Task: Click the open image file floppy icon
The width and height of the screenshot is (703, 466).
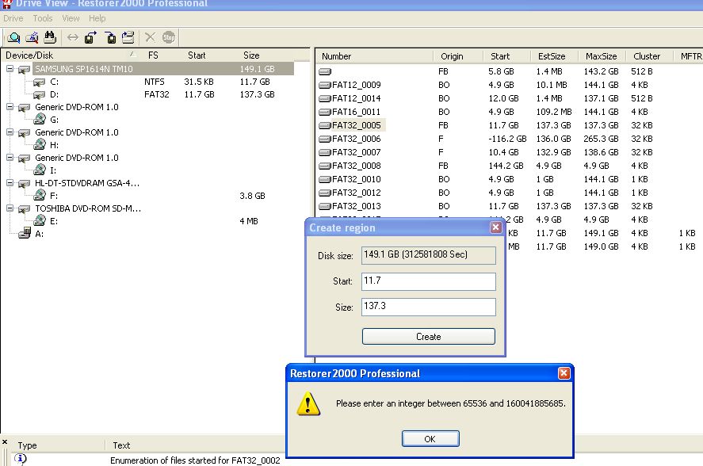Action: tap(110, 38)
